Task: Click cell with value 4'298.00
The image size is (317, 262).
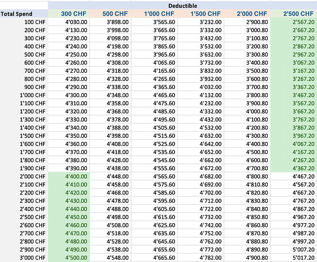Action: pyautogui.click(x=111, y=54)
